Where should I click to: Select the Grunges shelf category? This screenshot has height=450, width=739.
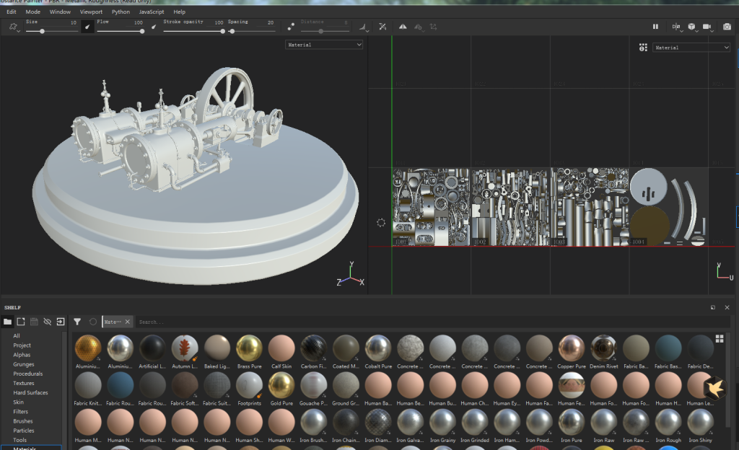(24, 364)
